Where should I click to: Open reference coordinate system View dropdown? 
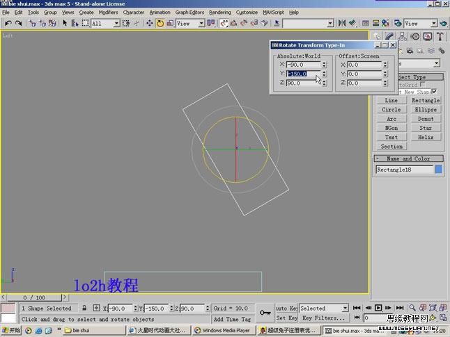point(201,23)
